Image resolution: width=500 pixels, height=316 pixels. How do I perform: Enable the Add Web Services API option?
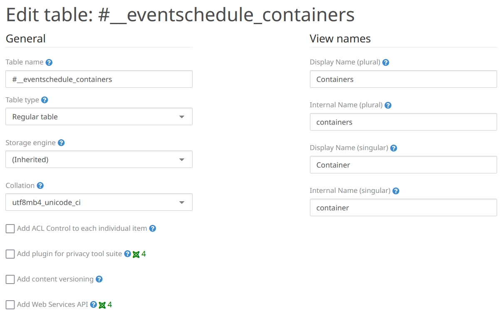coord(10,305)
